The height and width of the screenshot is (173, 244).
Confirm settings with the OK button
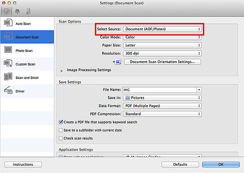click(x=221, y=164)
